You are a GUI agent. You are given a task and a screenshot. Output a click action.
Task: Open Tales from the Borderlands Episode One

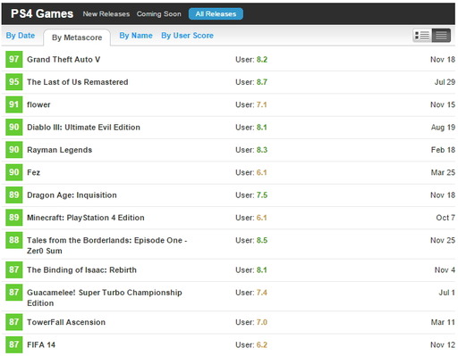point(107,245)
